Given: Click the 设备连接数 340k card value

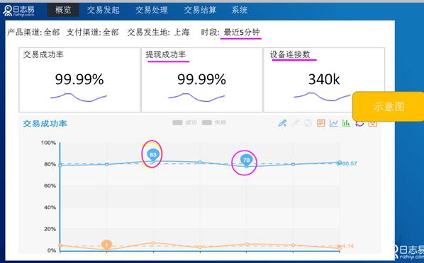Looking at the screenshot, I should 324,79.
